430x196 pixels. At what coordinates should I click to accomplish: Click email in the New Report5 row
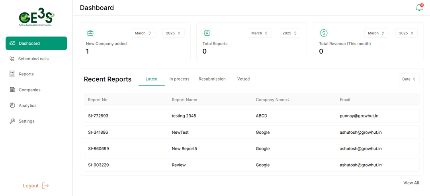pos(361,149)
